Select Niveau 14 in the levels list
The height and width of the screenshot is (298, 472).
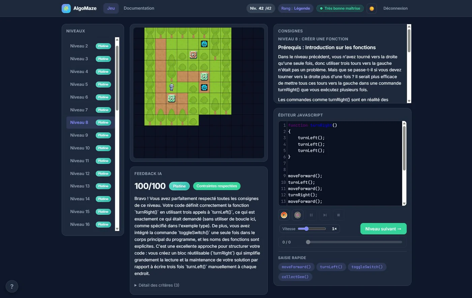pos(90,199)
